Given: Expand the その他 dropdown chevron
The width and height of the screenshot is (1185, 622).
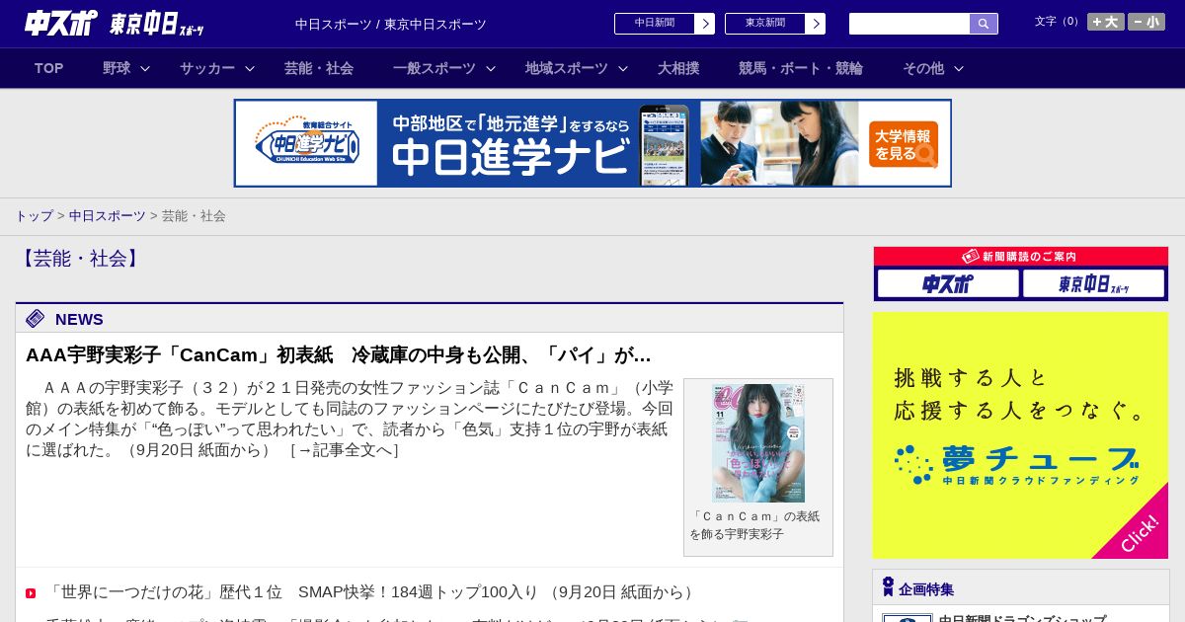Looking at the screenshot, I should (x=959, y=68).
